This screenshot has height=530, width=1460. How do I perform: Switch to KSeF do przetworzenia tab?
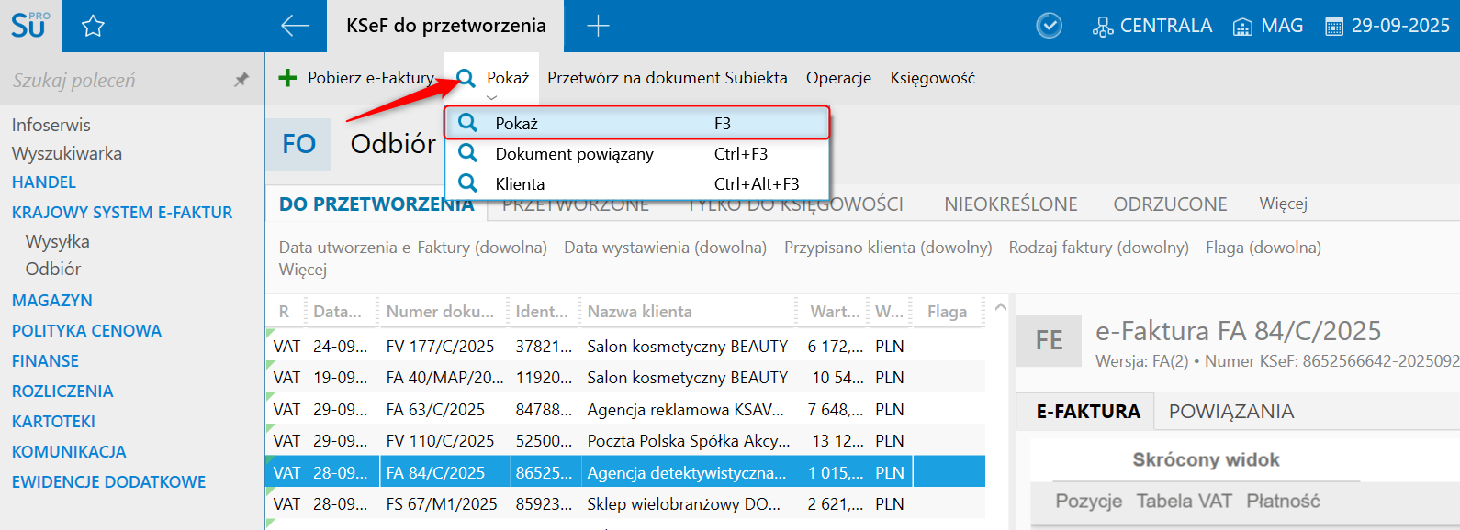pyautogui.click(x=445, y=26)
